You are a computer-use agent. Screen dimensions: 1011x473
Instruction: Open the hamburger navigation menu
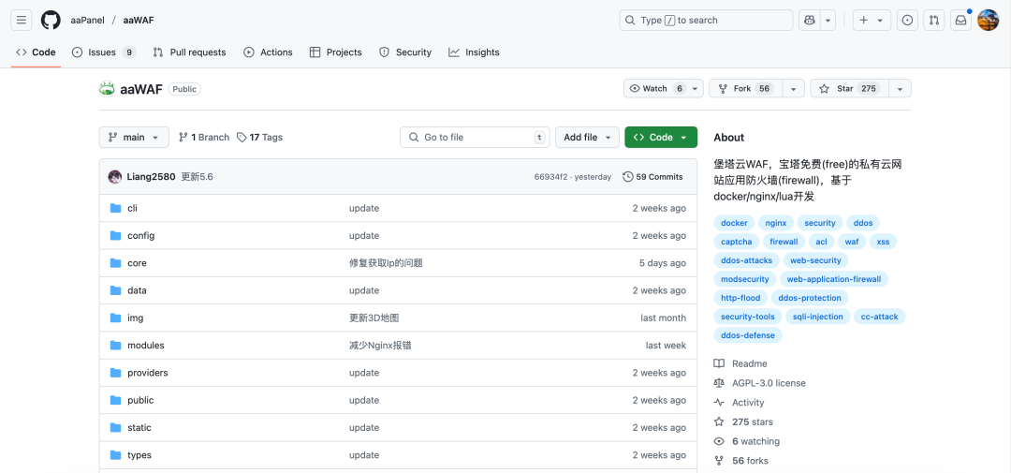(x=22, y=20)
